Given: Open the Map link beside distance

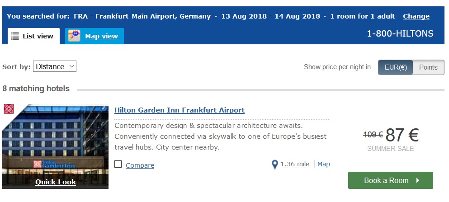Looking at the screenshot, I should [x=324, y=164].
